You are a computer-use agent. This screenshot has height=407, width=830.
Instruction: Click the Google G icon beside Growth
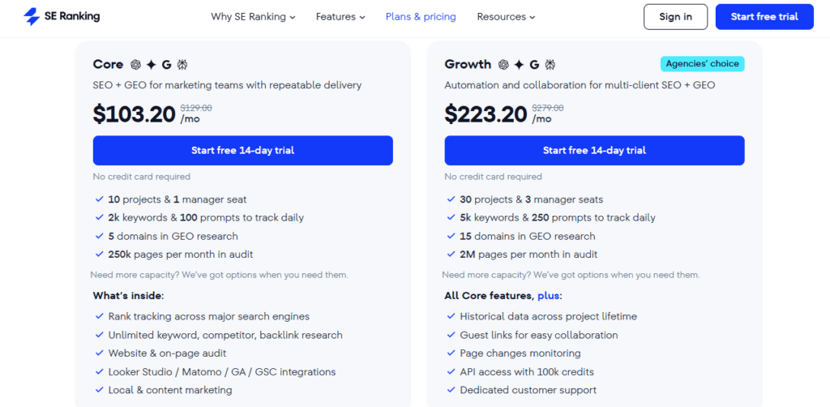[534, 65]
